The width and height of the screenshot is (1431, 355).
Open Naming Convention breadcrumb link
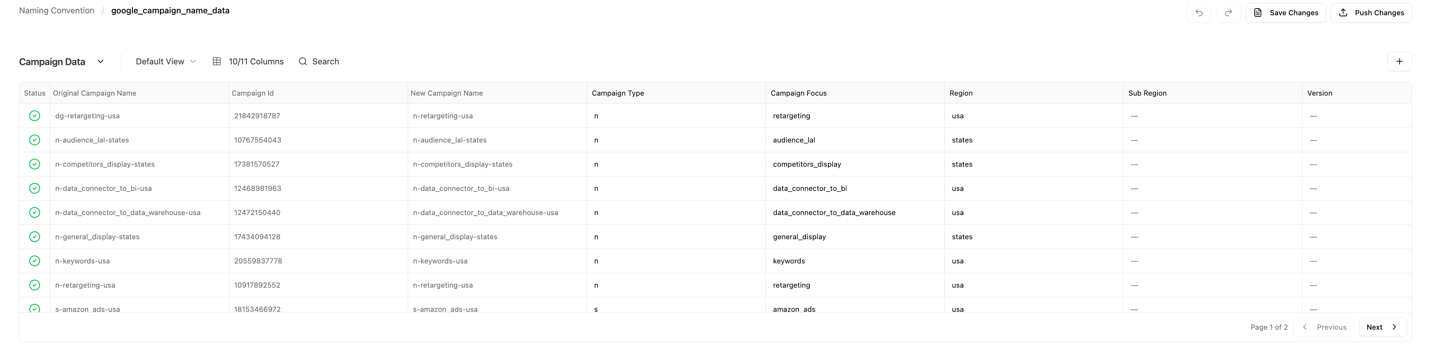coord(57,10)
